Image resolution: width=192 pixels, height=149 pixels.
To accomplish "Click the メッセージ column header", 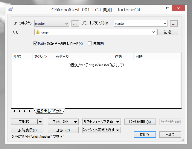I will (x=83, y=57).
